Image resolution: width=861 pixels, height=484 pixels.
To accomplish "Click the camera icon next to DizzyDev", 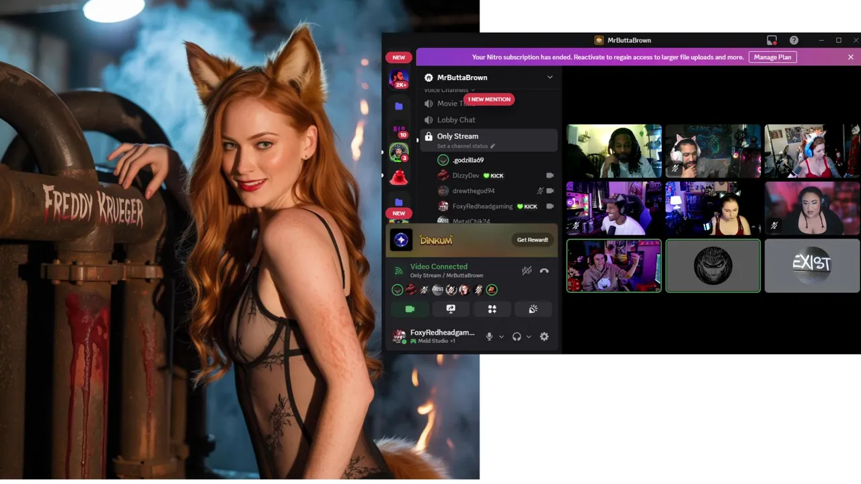I will pyautogui.click(x=550, y=175).
